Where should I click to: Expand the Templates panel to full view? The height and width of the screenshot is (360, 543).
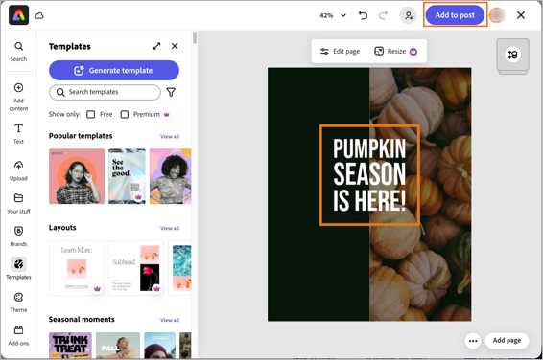click(157, 46)
